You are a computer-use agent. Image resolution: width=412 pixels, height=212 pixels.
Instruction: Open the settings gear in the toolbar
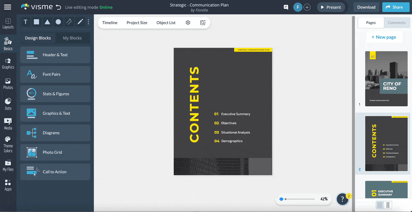pyautogui.click(x=188, y=22)
